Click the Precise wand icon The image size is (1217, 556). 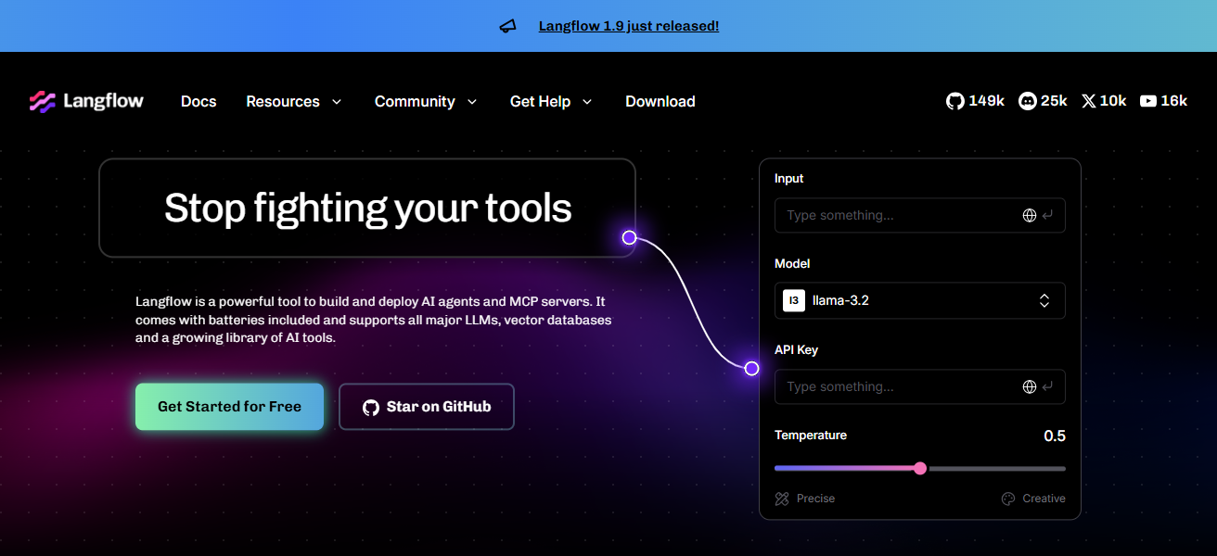click(781, 499)
